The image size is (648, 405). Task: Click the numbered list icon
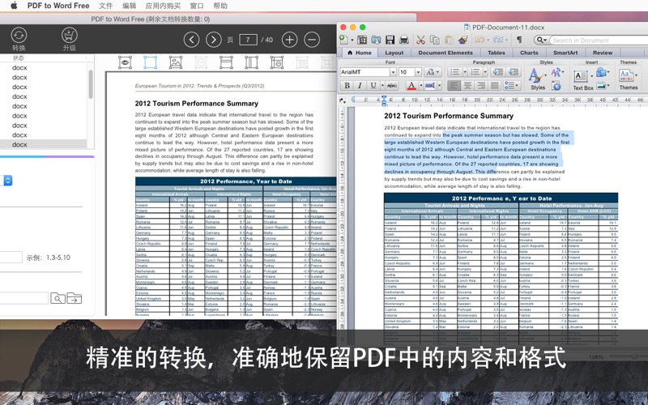(x=475, y=72)
